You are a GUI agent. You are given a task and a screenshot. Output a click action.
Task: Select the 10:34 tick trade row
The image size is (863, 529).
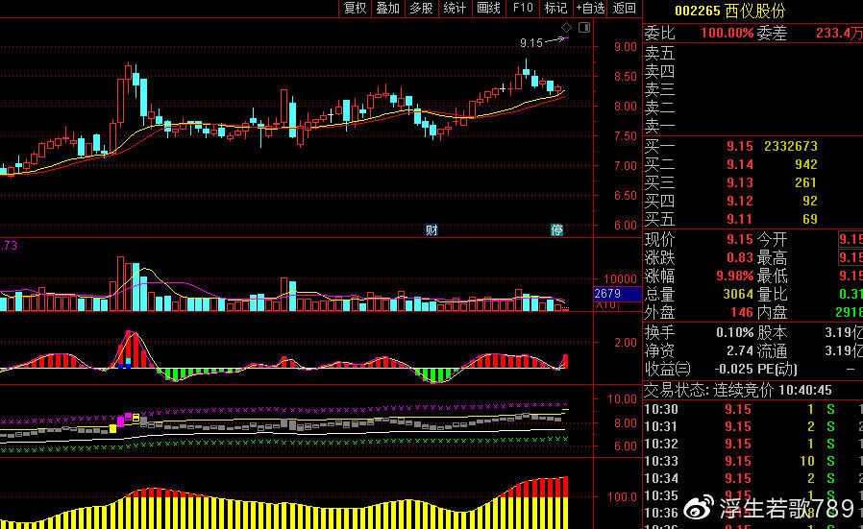pos(752,478)
